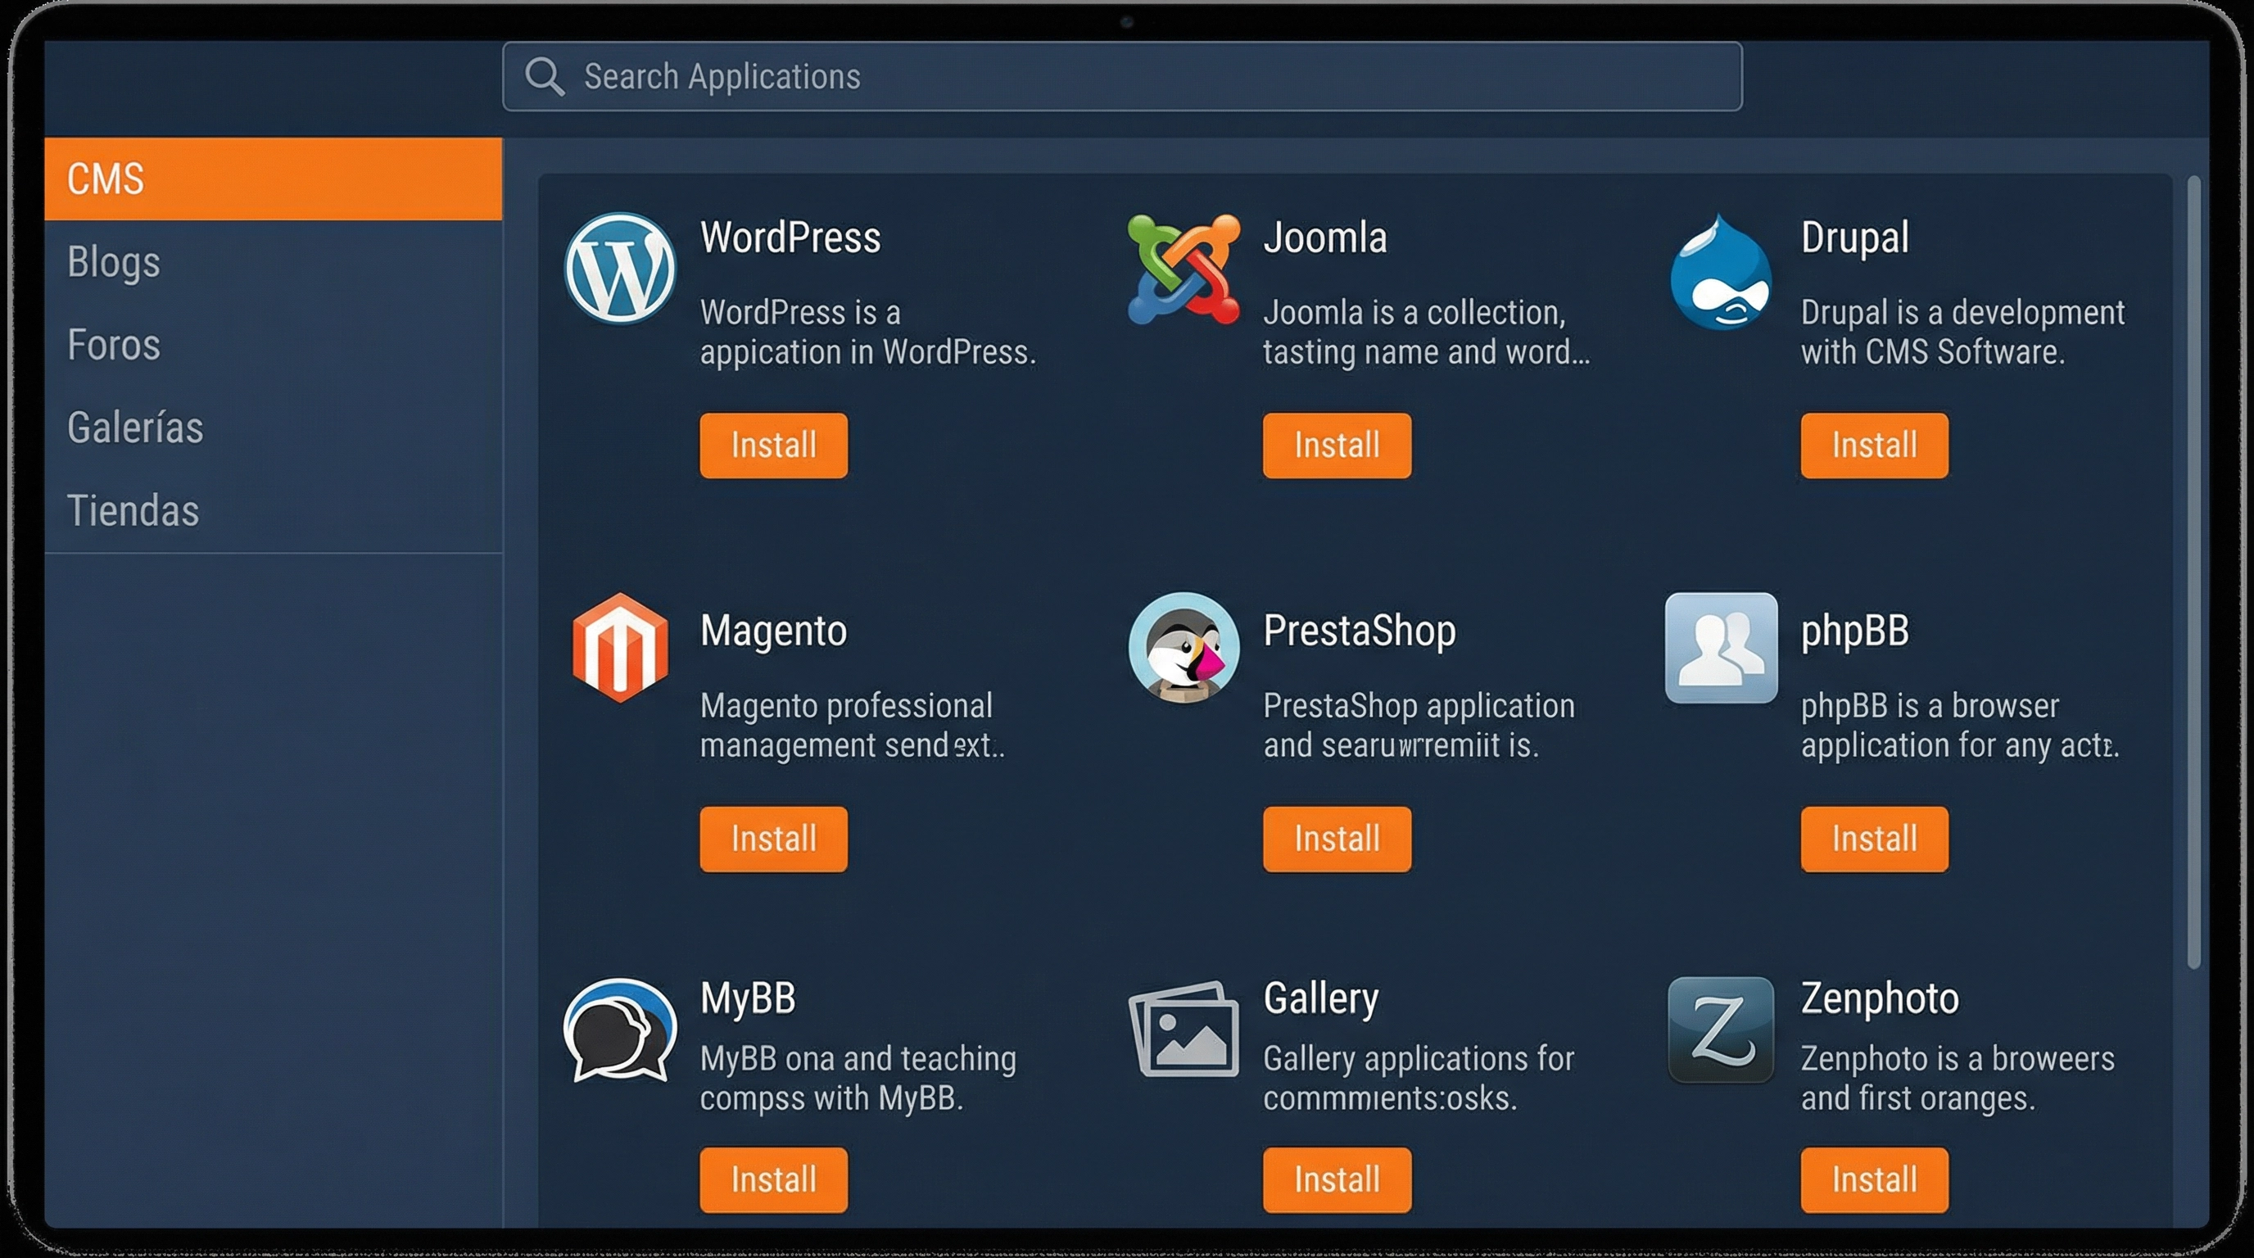Click the MyBB speech bubbles icon
Image resolution: width=2254 pixels, height=1258 pixels.
click(619, 1029)
